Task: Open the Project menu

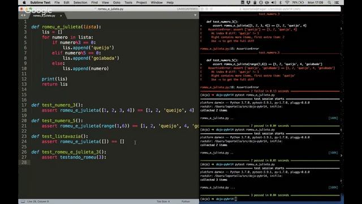Action: [141, 2]
